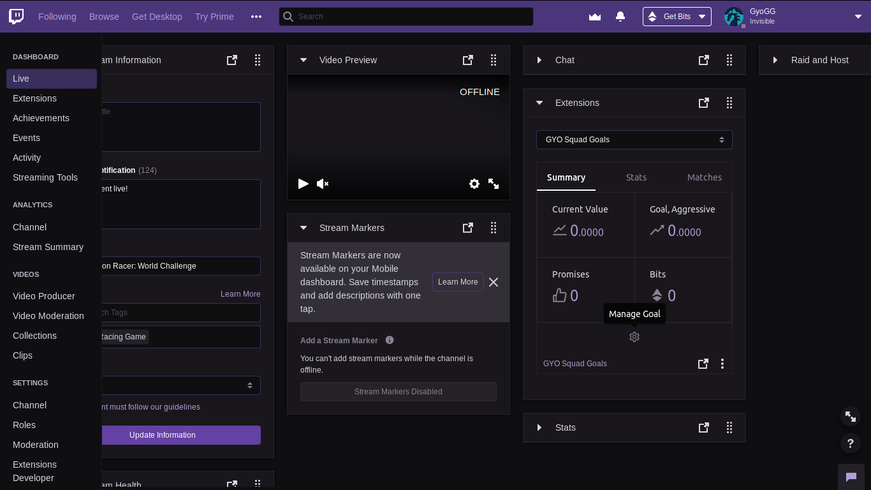The width and height of the screenshot is (871, 490).
Task: Click the Stream Markers Disabled button
Action: click(x=399, y=392)
